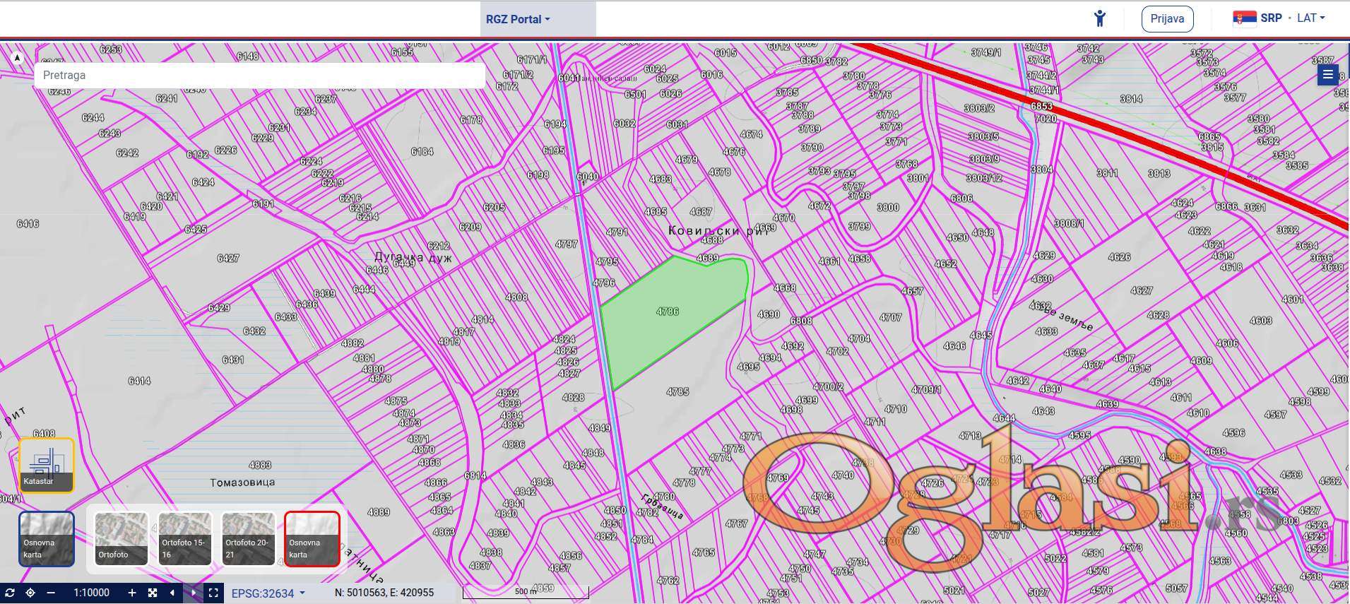1350x604 pixels.
Task: Click the zoom to full extent icon
Action: pyautogui.click(x=153, y=593)
